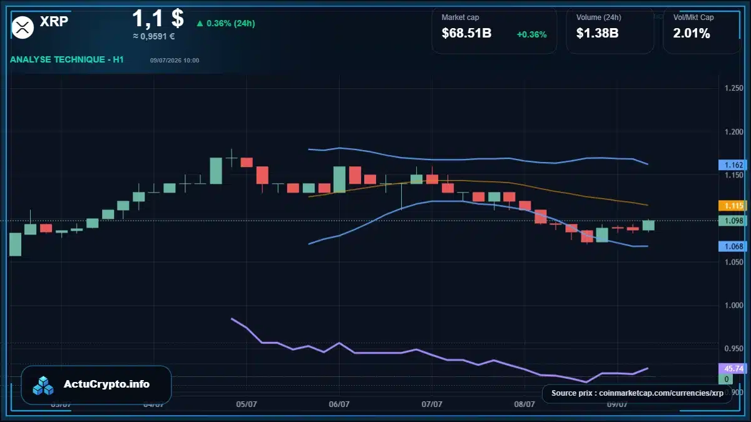Click the 09/07/2026 10:00 timestamp
The width and height of the screenshot is (751, 422).
tap(175, 61)
